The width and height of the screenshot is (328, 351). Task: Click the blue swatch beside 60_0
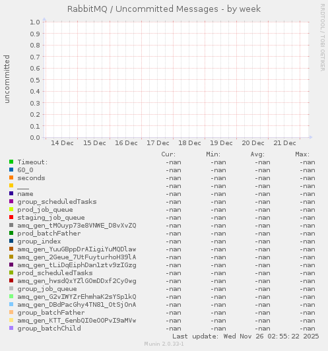[11, 170]
